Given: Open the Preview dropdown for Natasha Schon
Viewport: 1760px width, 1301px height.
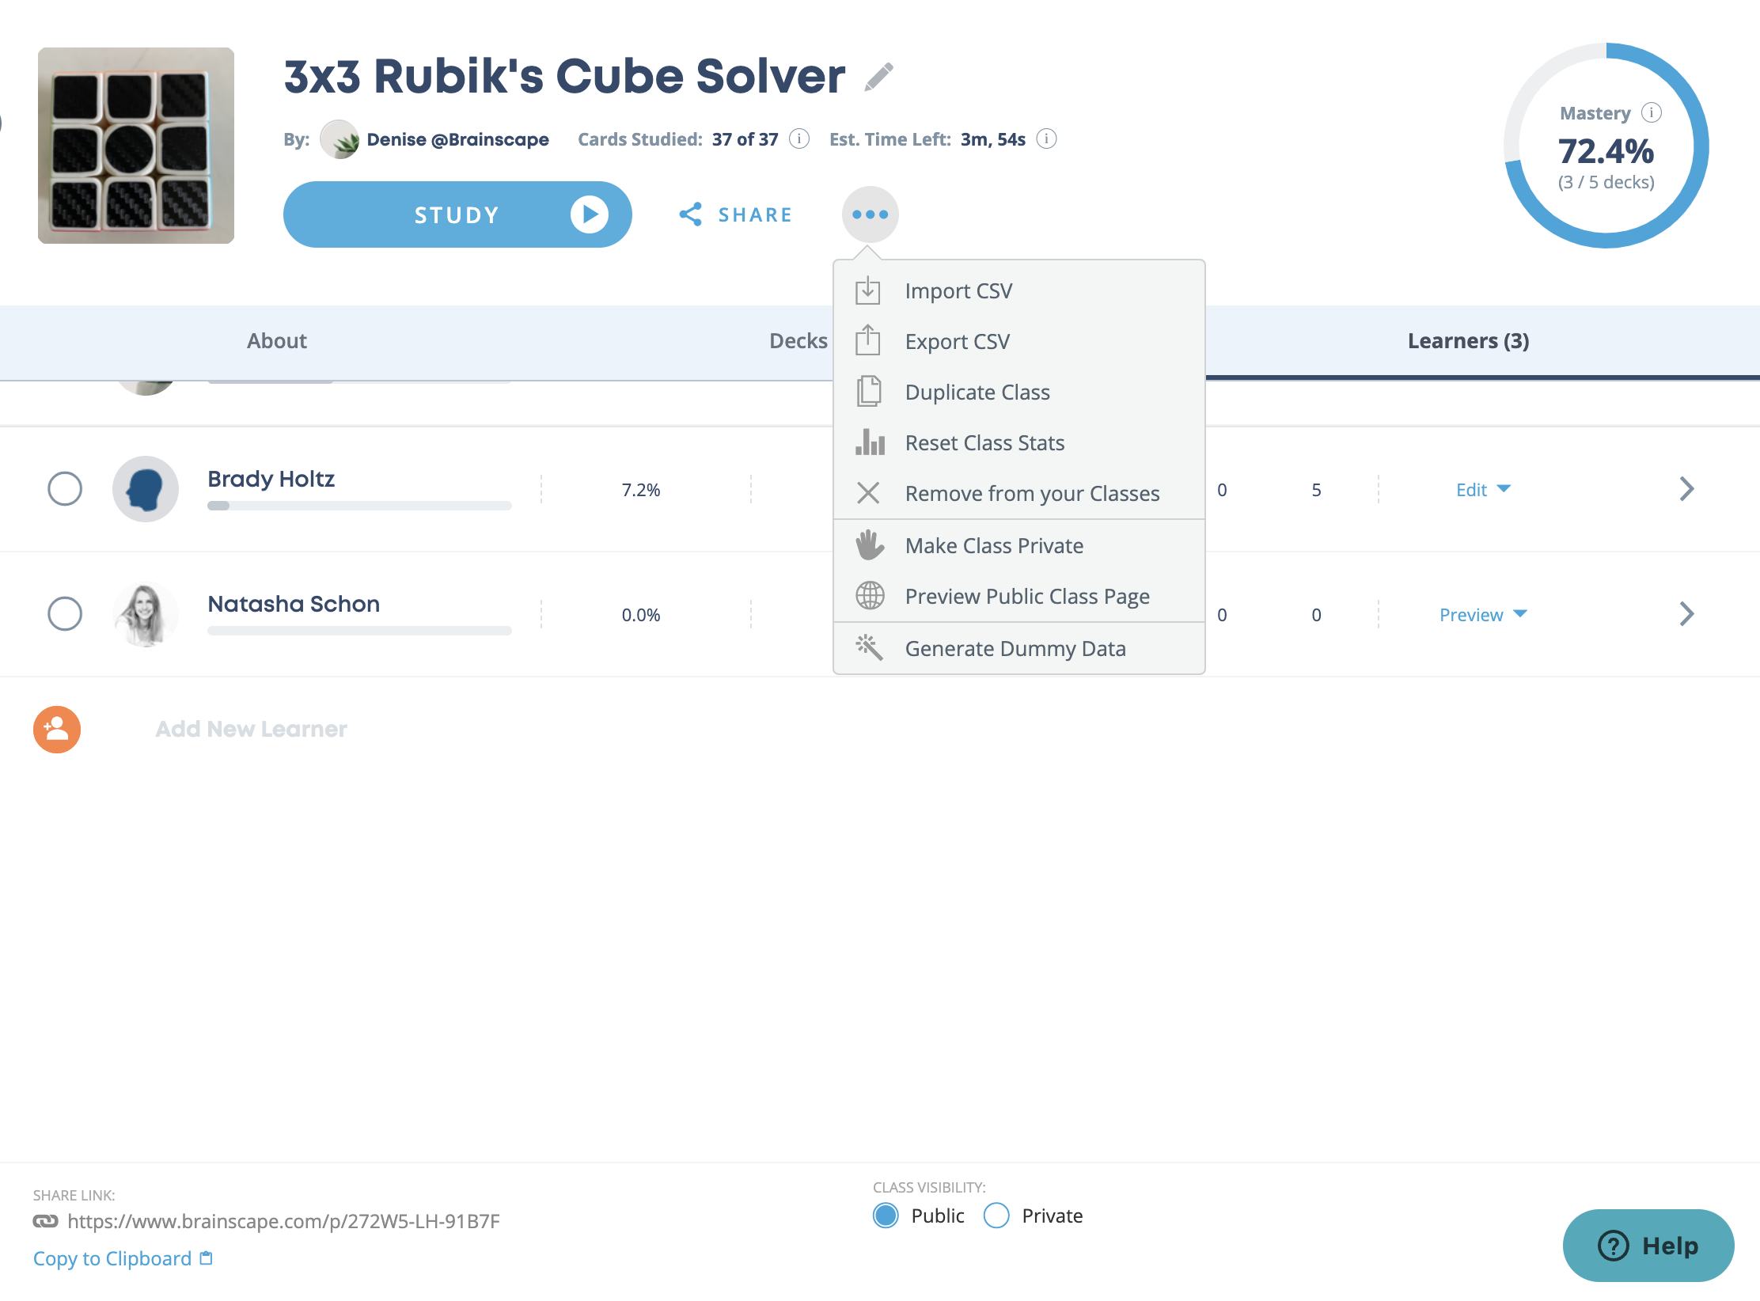Looking at the screenshot, I should pos(1484,615).
